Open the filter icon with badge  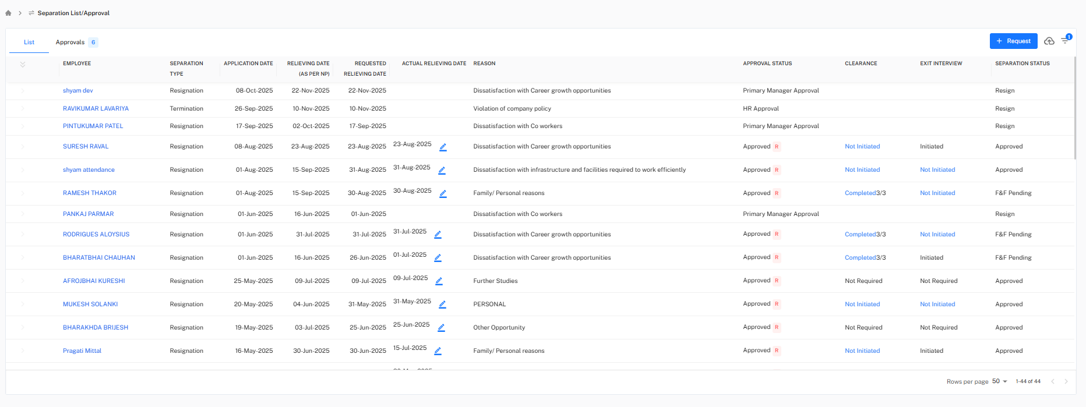(x=1065, y=41)
